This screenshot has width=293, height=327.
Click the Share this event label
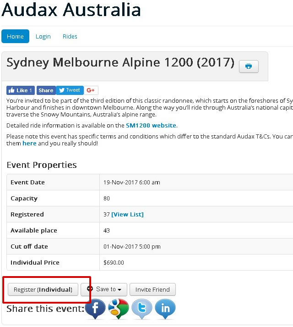click(45, 309)
